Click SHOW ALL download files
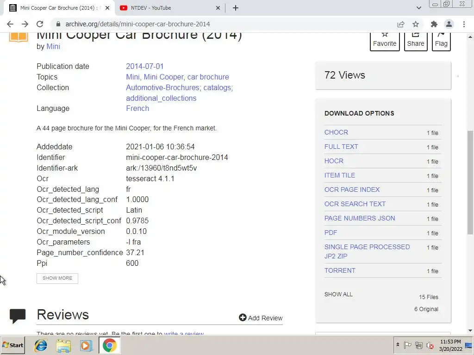Image resolution: width=474 pixels, height=355 pixels. pyautogui.click(x=338, y=294)
